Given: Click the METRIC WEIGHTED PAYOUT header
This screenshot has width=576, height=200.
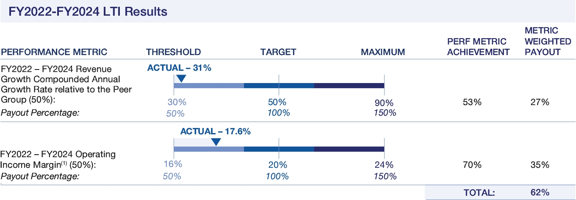Looking at the screenshot, I should click(x=542, y=41).
